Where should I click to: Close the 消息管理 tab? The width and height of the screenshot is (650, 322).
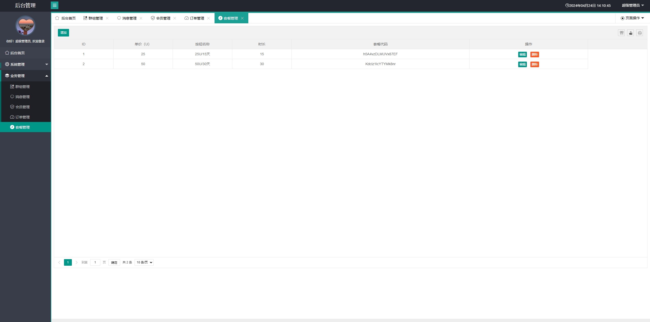(x=141, y=18)
